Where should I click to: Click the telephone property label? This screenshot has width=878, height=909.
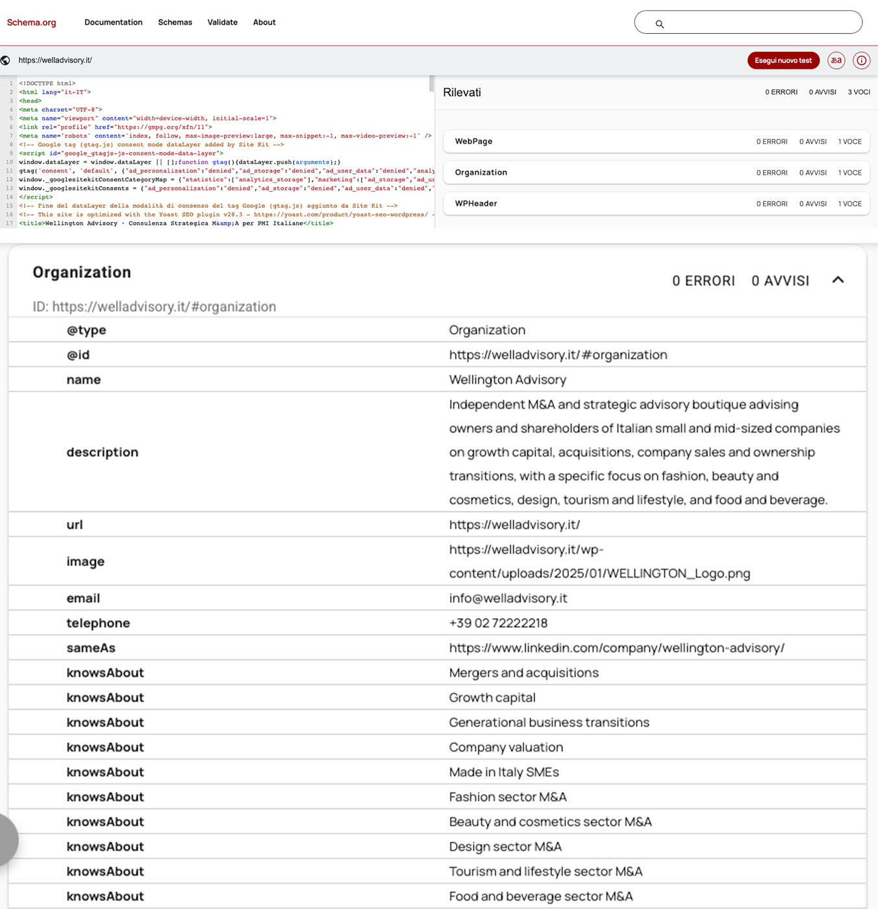[x=98, y=623]
